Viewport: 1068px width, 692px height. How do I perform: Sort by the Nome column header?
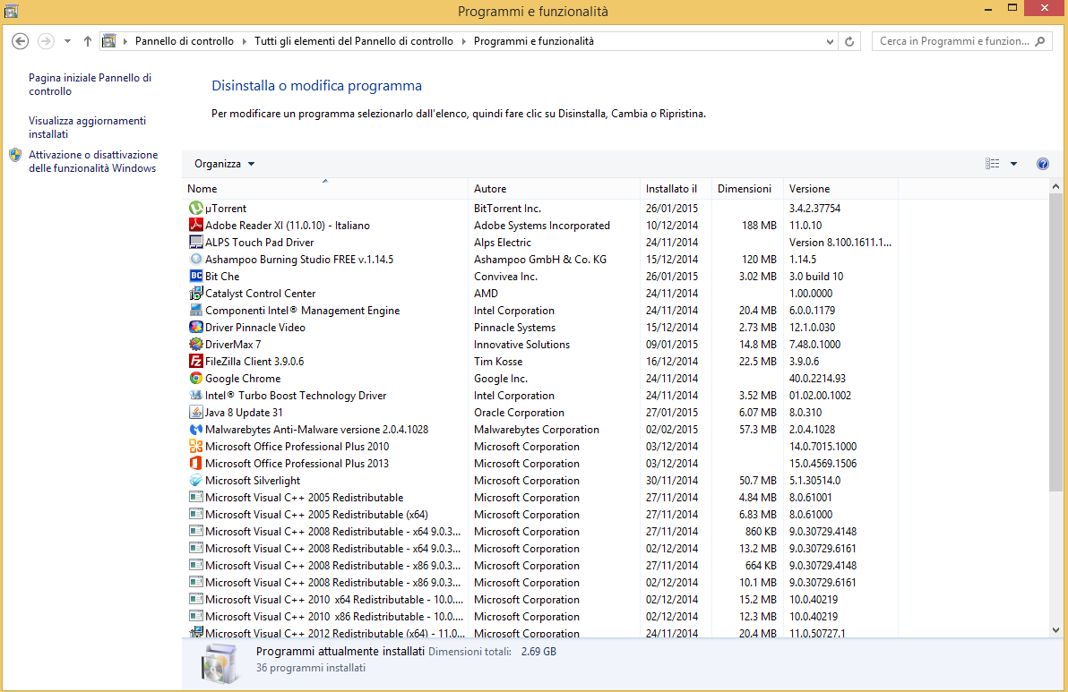[x=325, y=189]
